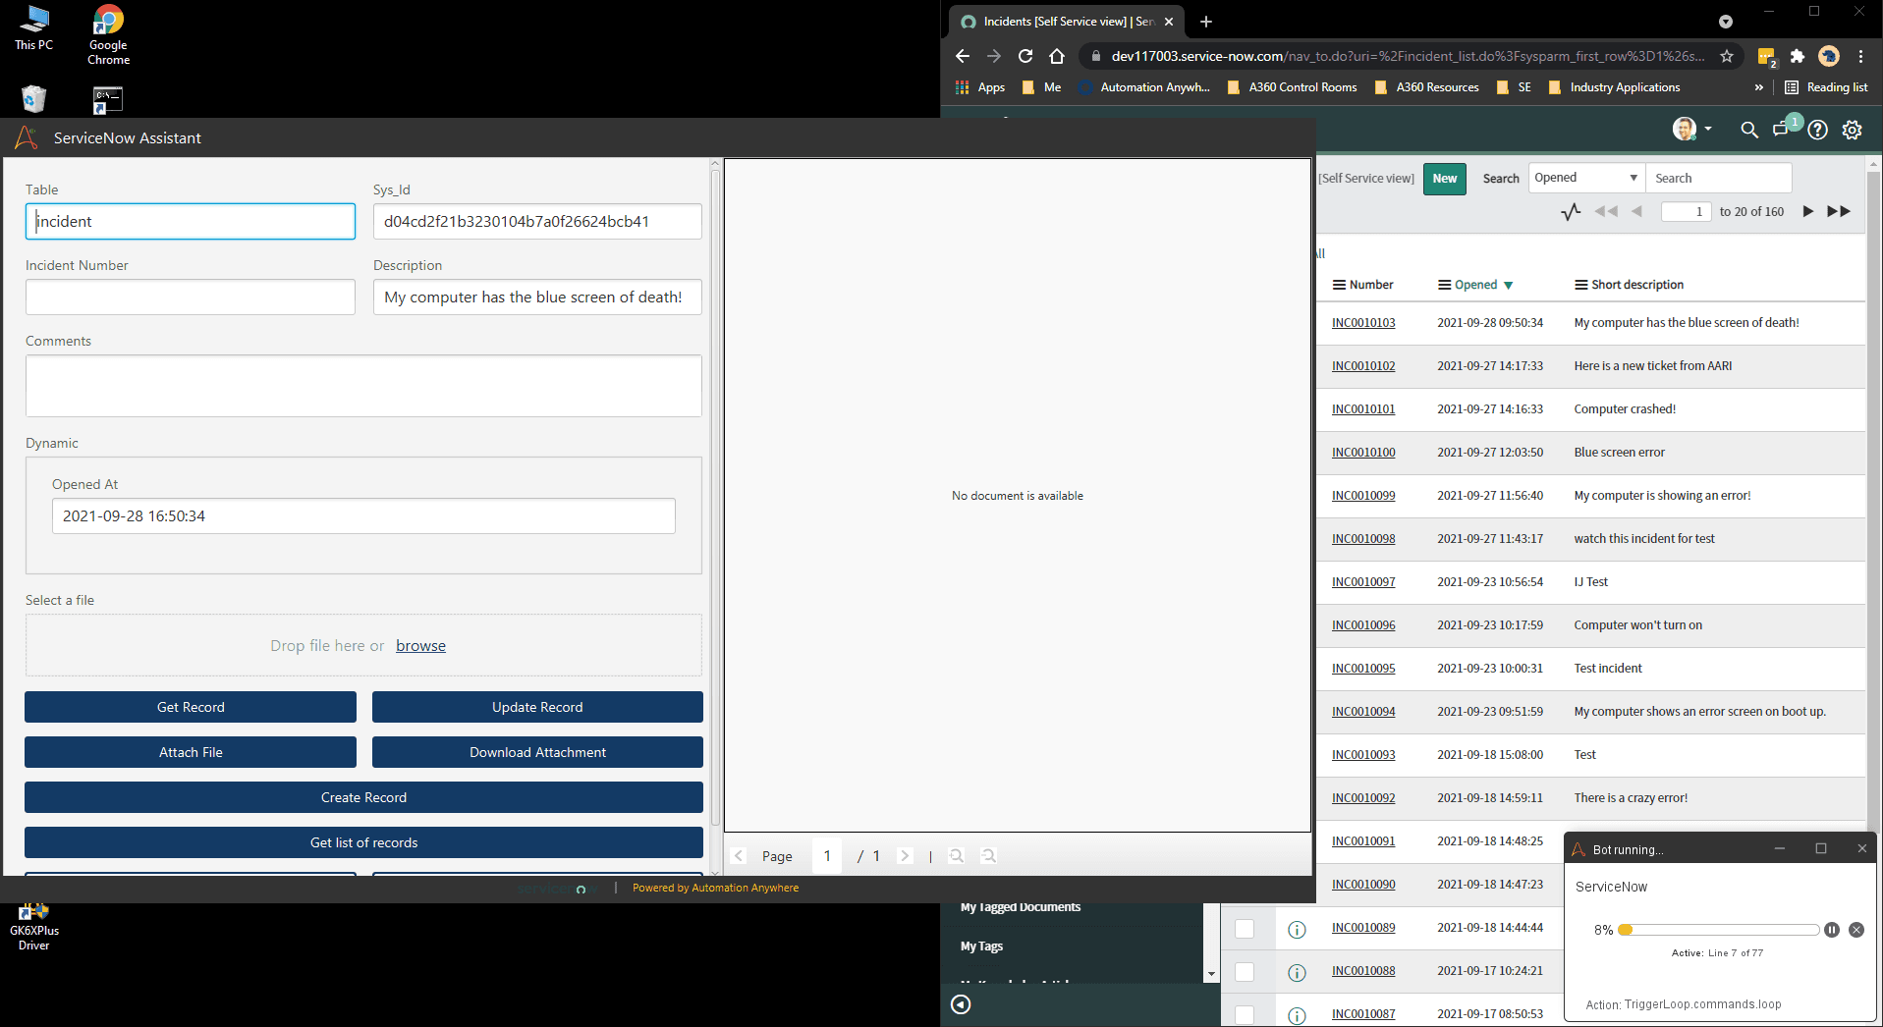Screen dimensions: 1883x1027
Task: Open Number column options menu
Action: 1339,285
